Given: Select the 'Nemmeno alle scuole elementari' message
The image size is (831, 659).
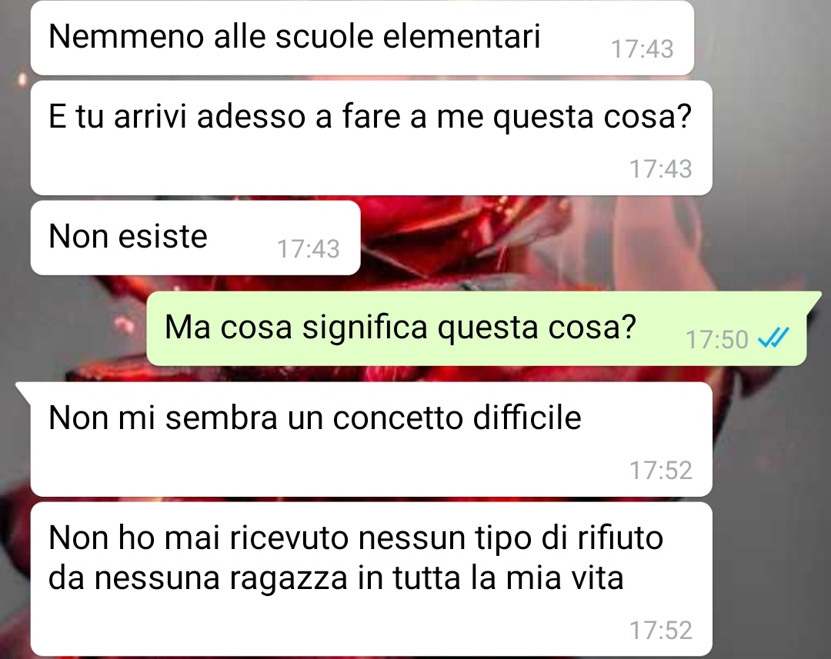Looking at the screenshot, I should point(362,38).
